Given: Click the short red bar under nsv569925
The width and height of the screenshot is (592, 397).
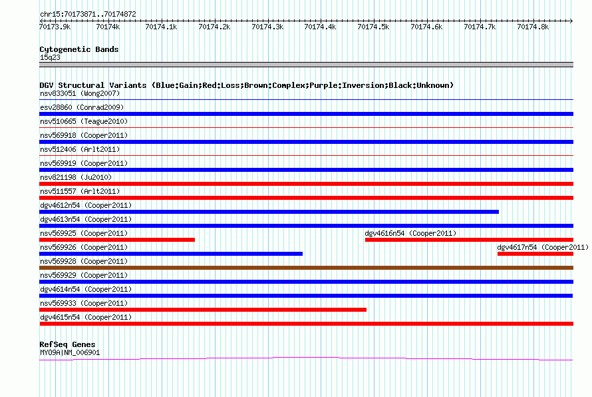Looking at the screenshot, I should pyautogui.click(x=117, y=240).
